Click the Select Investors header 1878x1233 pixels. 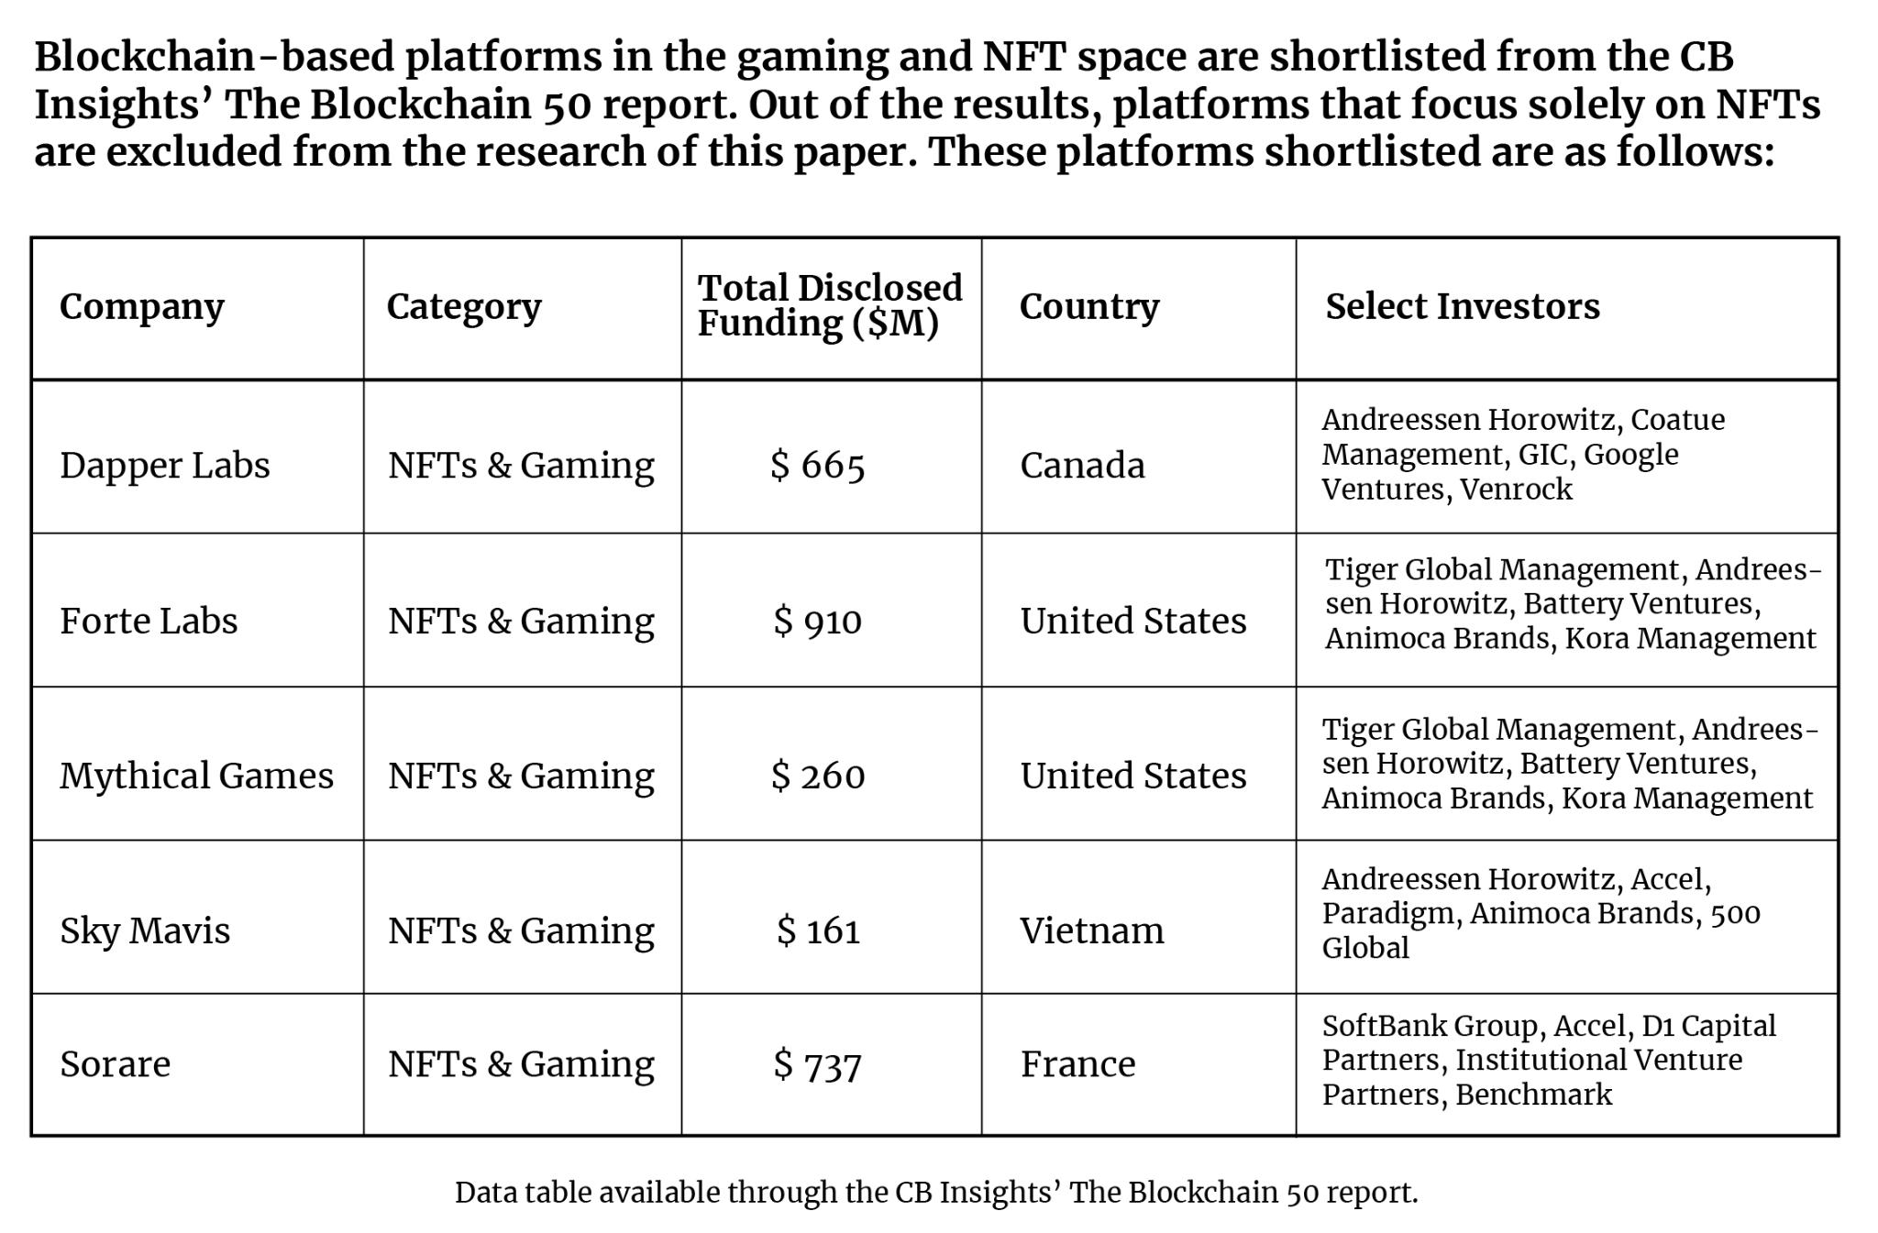click(x=1463, y=306)
